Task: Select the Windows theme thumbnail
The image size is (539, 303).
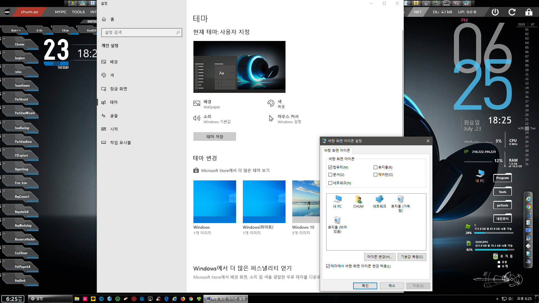Action: (x=215, y=202)
